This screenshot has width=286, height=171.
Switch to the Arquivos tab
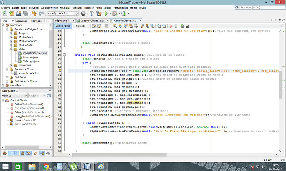point(22,21)
